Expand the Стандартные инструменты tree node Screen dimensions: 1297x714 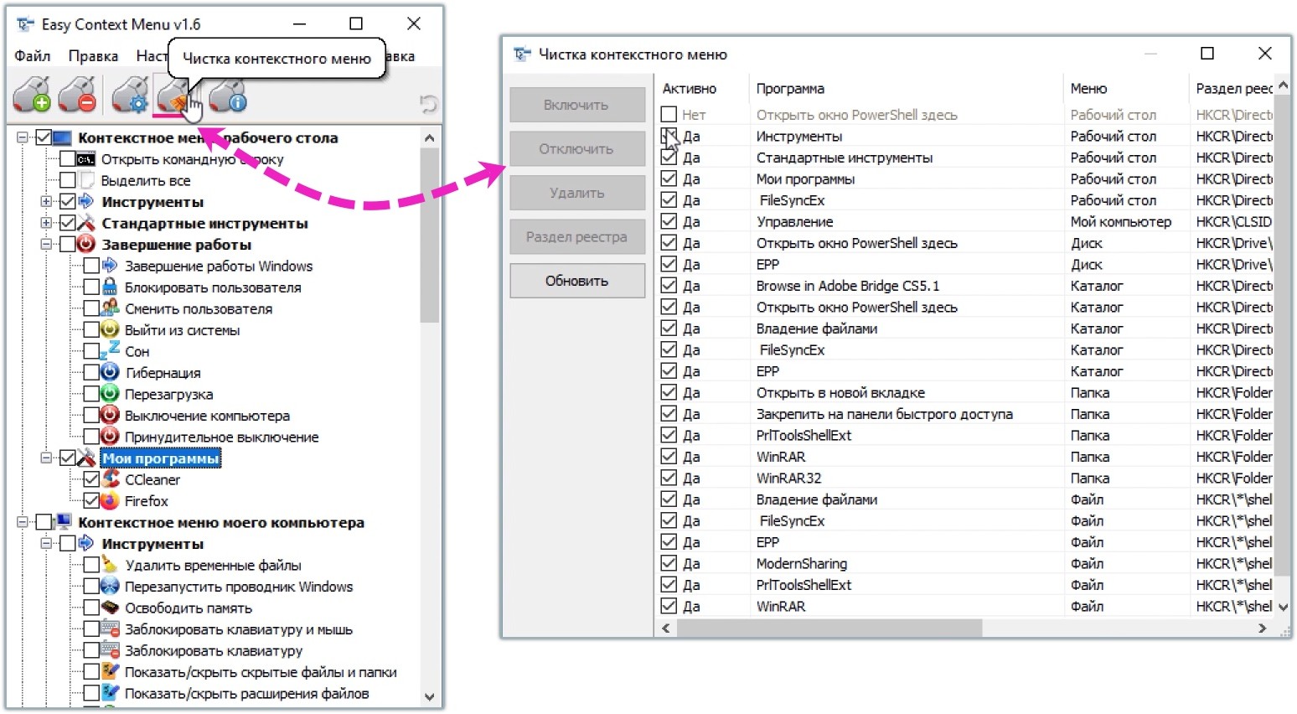click(46, 223)
